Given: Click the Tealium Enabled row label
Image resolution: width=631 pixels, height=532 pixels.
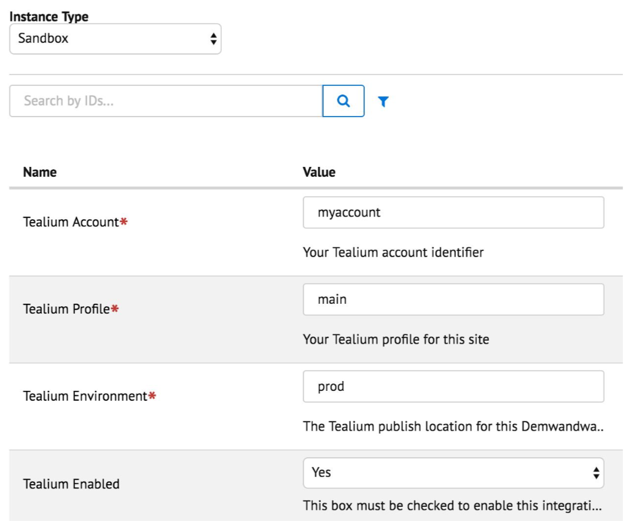Looking at the screenshot, I should tap(71, 484).
